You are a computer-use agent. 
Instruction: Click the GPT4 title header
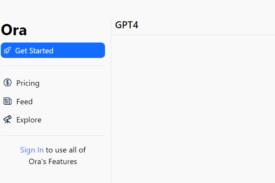(127, 25)
